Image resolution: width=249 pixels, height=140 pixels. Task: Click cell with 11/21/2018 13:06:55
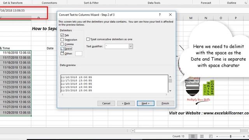point(16,77)
